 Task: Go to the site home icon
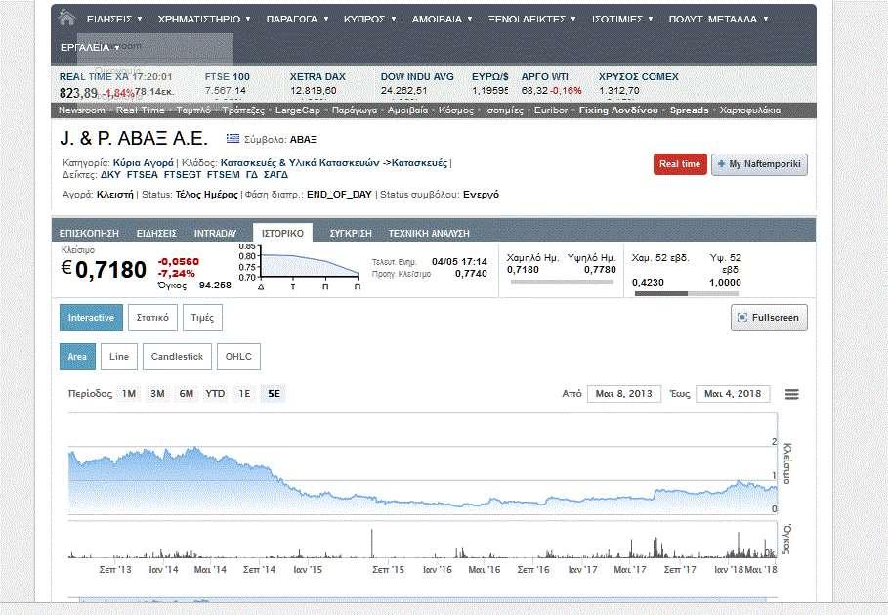pyautogui.click(x=66, y=19)
